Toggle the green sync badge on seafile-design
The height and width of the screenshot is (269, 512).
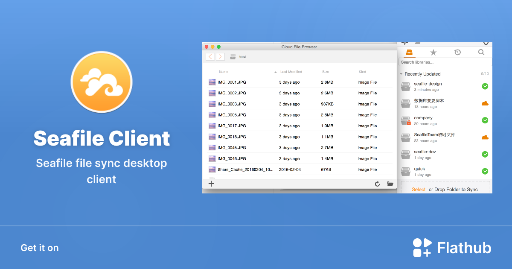[485, 86]
